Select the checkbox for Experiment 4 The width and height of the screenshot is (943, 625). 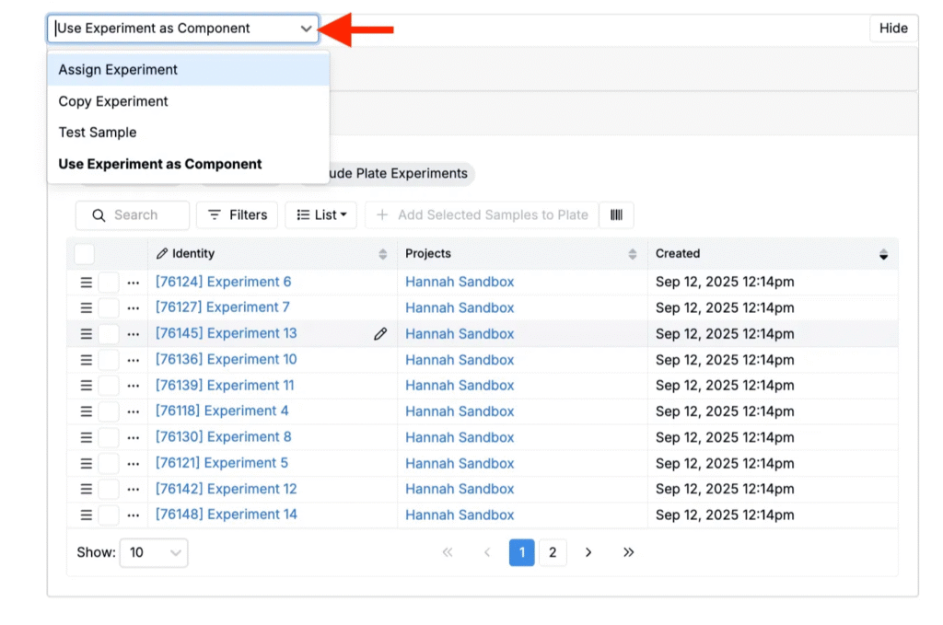click(110, 411)
